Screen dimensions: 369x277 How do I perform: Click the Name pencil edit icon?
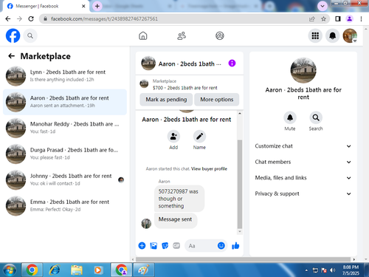tap(199, 137)
